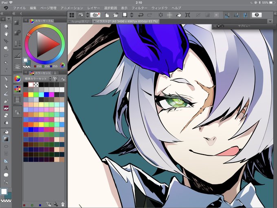Open the フィルター menu
This screenshot has width=277, height=208.
139,8
